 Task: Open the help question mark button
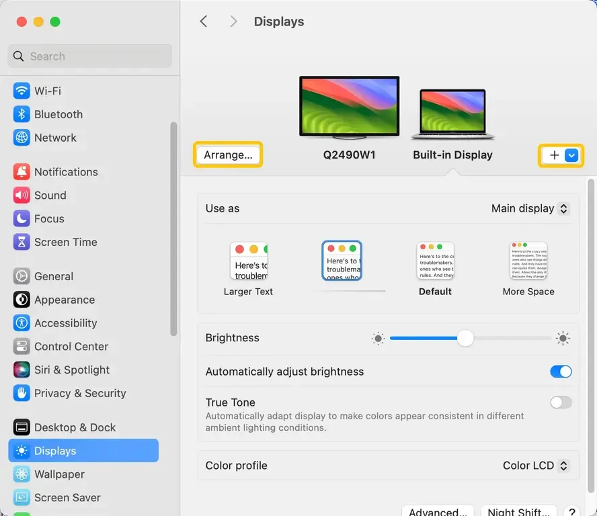(572, 512)
